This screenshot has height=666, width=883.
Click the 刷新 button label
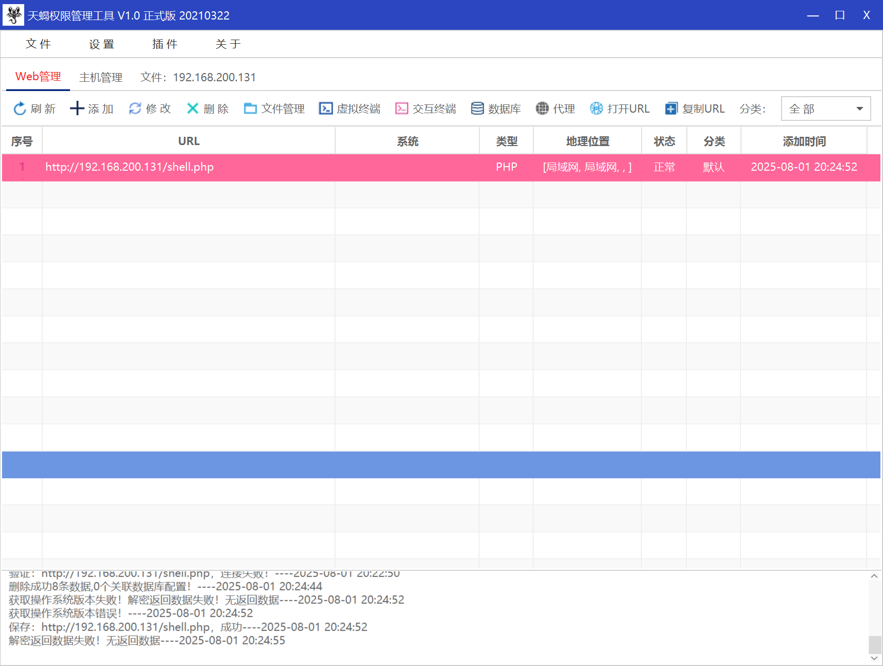pos(43,109)
